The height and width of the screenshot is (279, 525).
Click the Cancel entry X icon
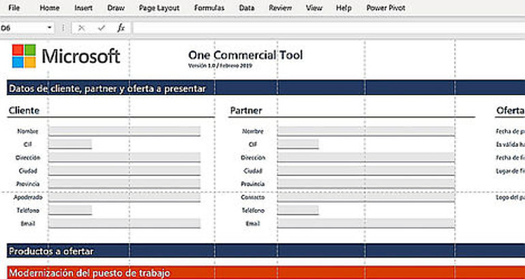(x=81, y=28)
